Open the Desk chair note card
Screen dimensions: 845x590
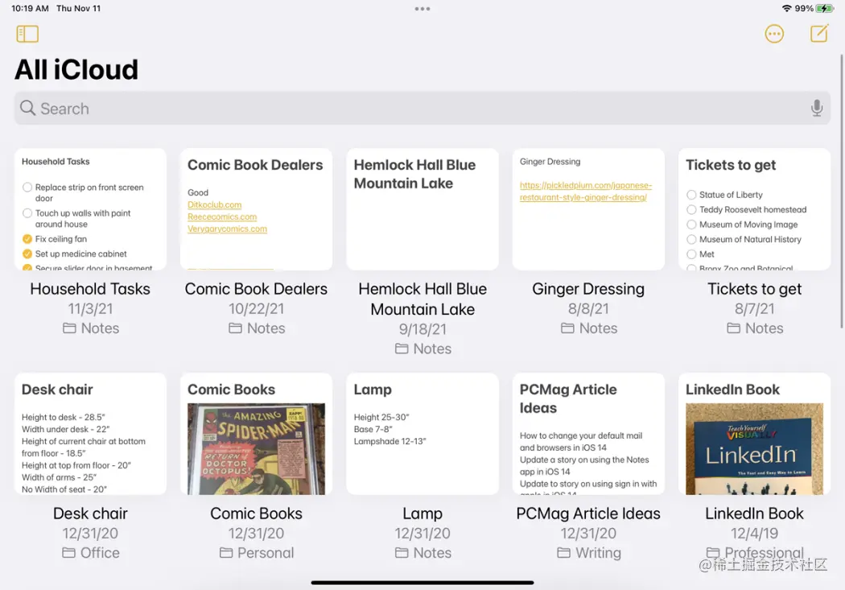tap(90, 434)
